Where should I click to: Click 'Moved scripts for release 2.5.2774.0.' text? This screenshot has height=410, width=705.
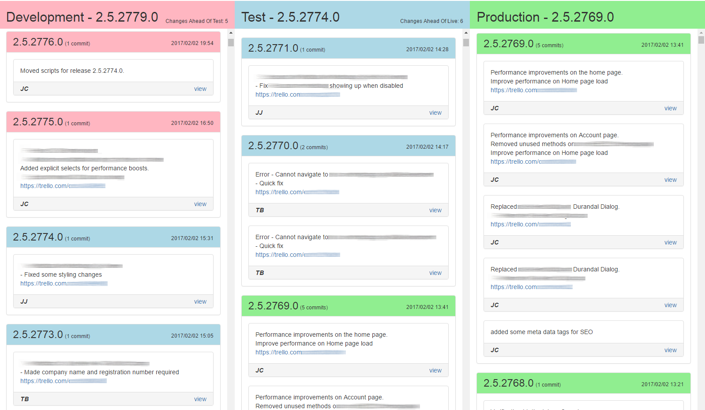[x=72, y=71]
